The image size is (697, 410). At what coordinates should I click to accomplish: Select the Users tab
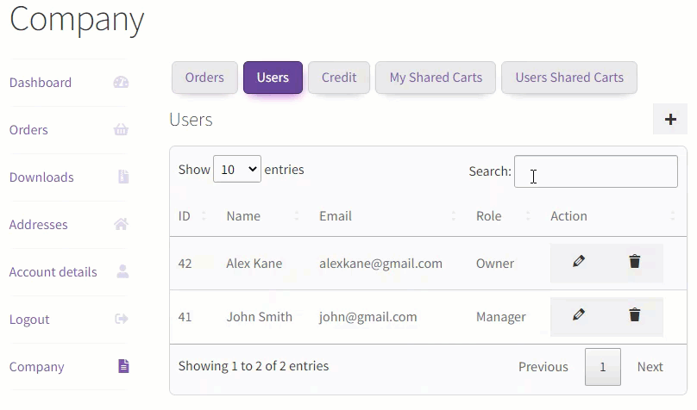(x=273, y=78)
